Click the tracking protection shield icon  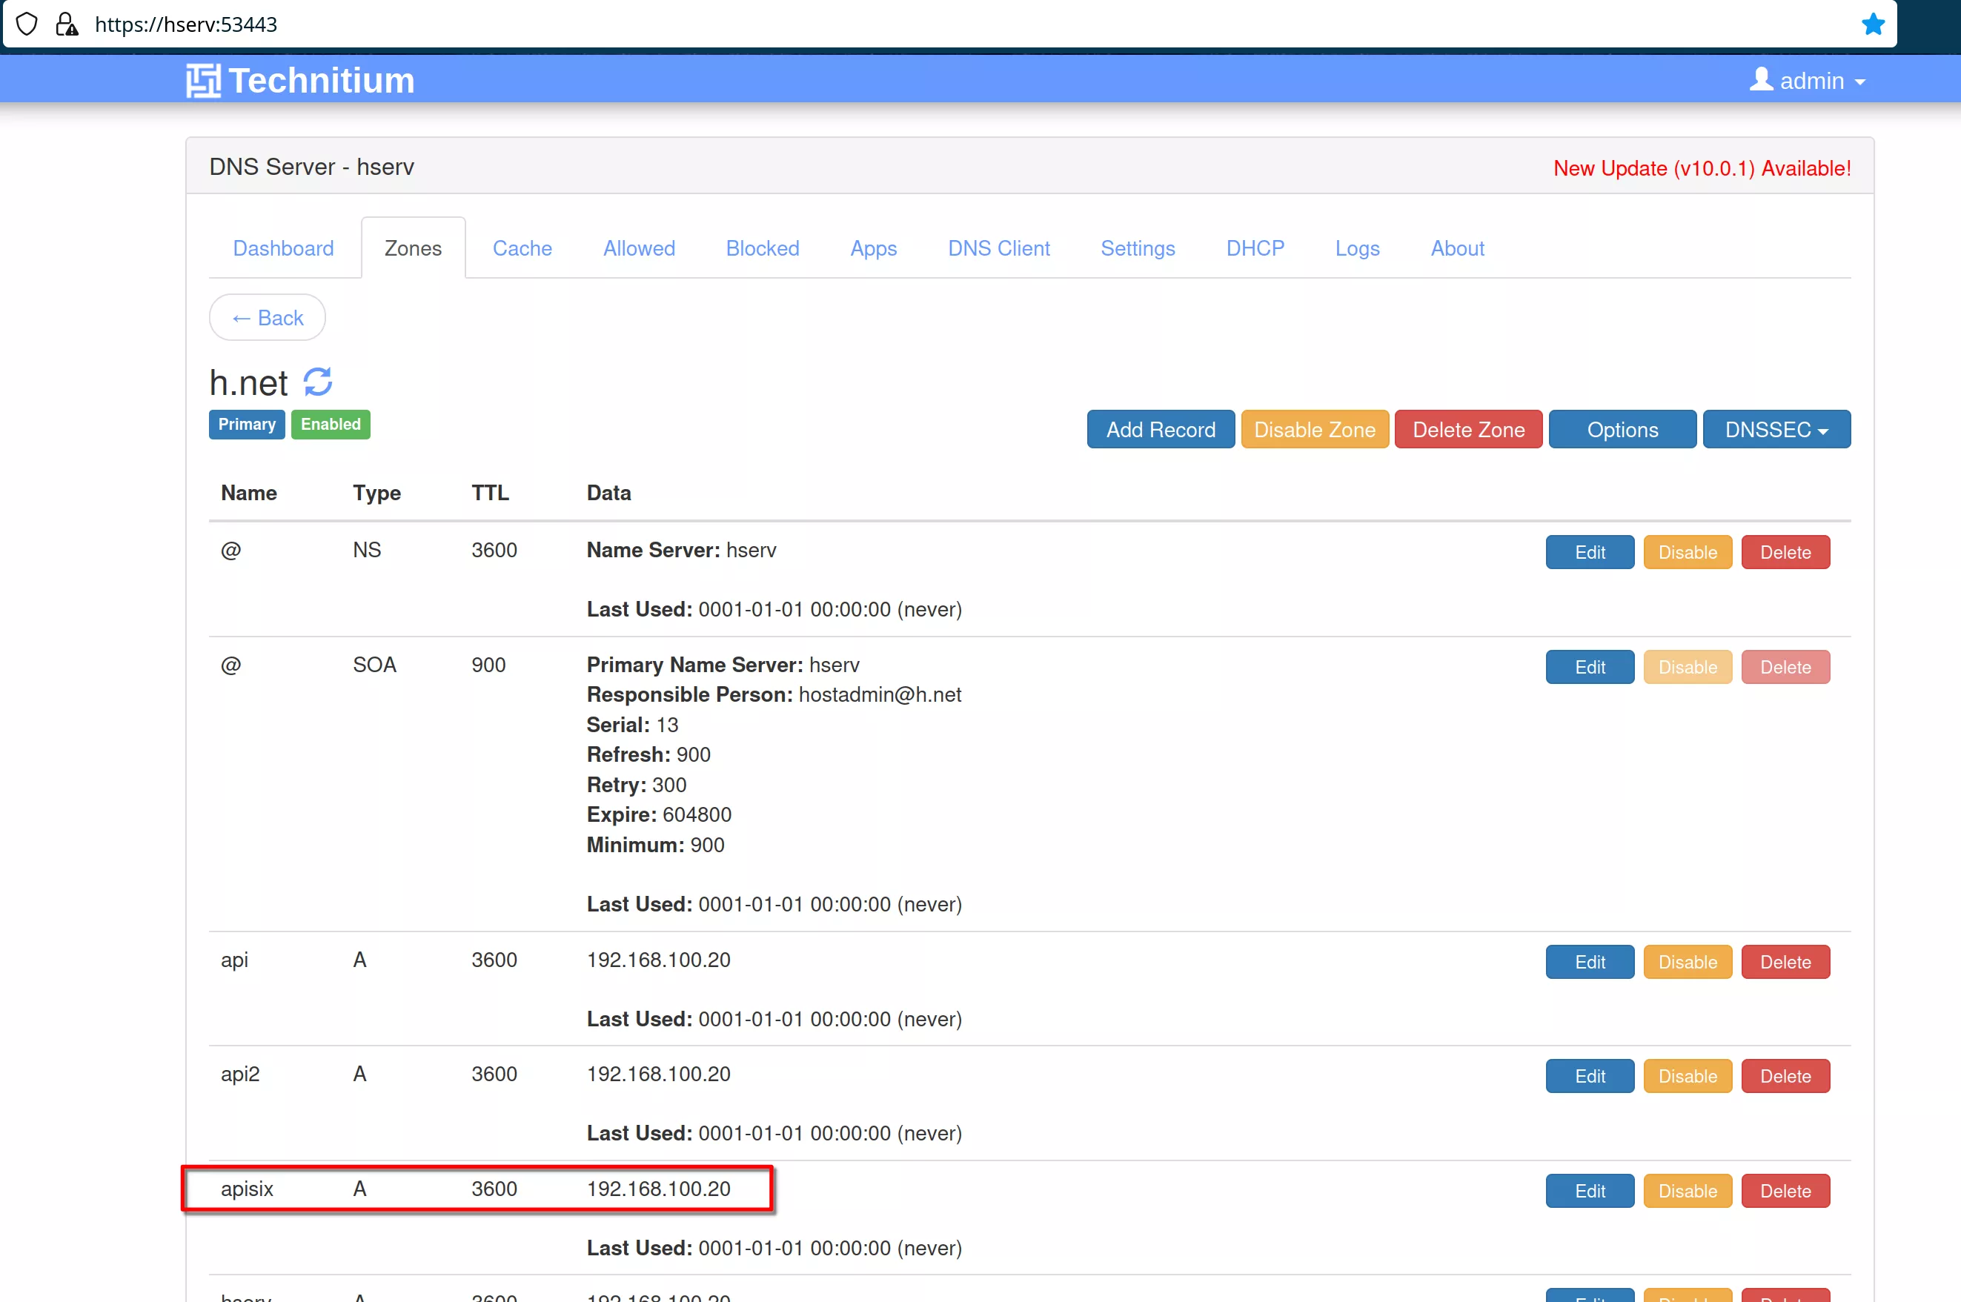tap(26, 23)
